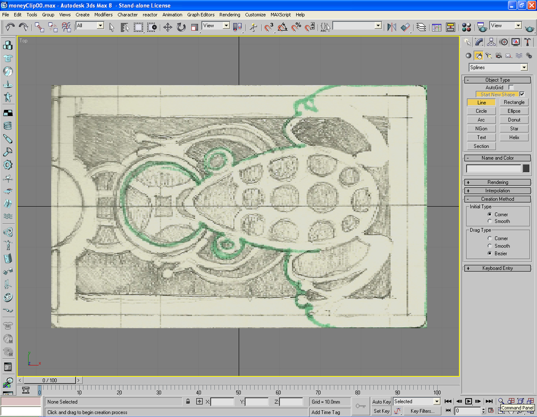Choose Corner under Drag Type

coord(490,238)
